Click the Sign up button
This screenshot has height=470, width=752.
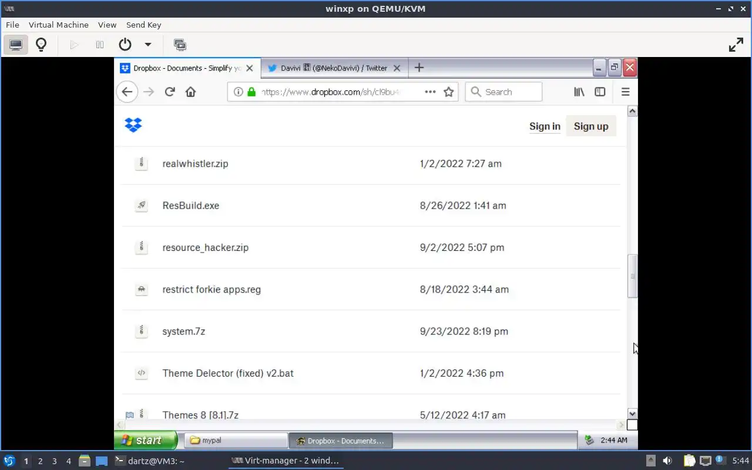pyautogui.click(x=591, y=126)
